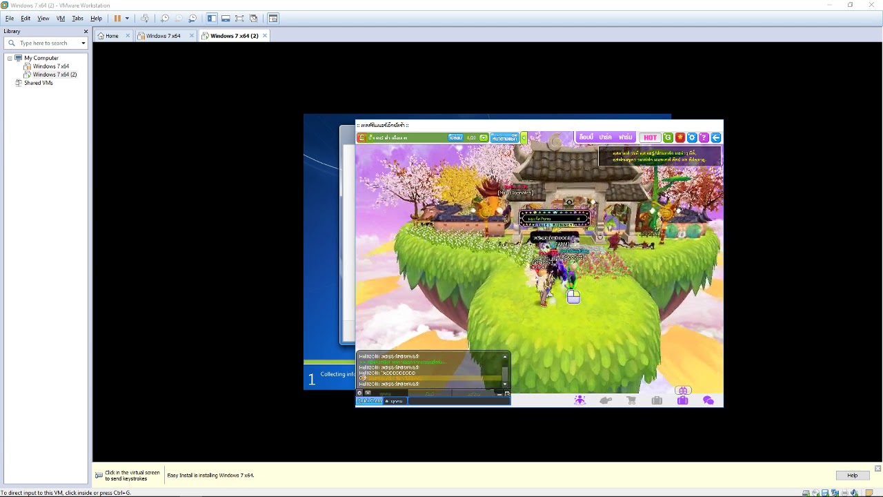
Task: Send Ctrl+Alt+Del to the virtual machine
Action: click(x=145, y=19)
